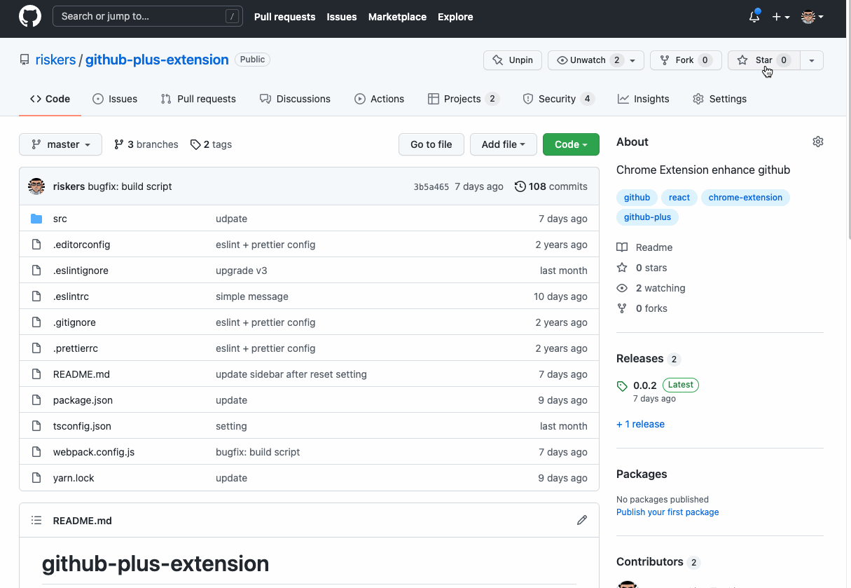Screen dimensions: 851x588
Task: Open the notifications bell
Action: (754, 16)
